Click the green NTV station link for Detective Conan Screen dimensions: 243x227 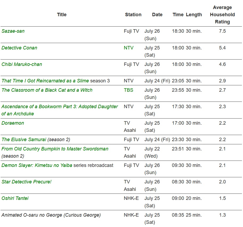point(129,48)
